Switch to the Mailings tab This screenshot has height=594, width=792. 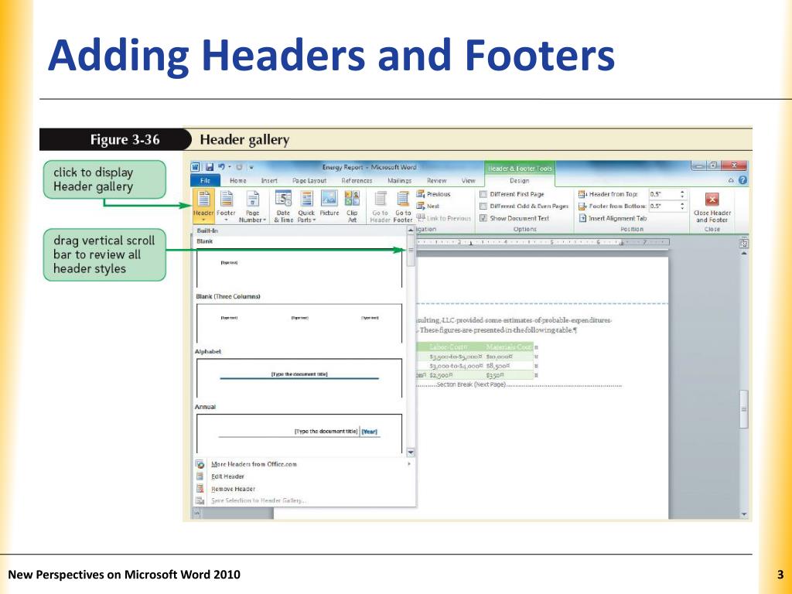400,180
